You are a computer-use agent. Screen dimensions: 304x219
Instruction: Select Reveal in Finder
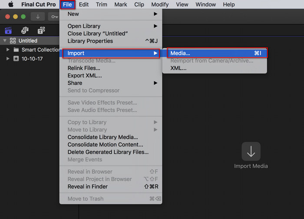(x=111, y=186)
